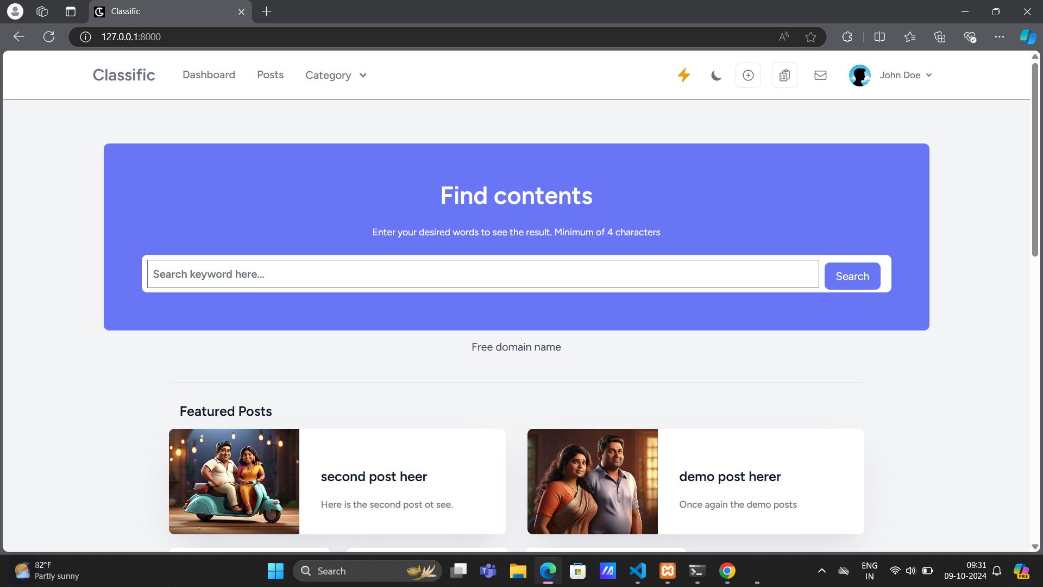Click the lightning bolt icon in navbar

click(684, 75)
